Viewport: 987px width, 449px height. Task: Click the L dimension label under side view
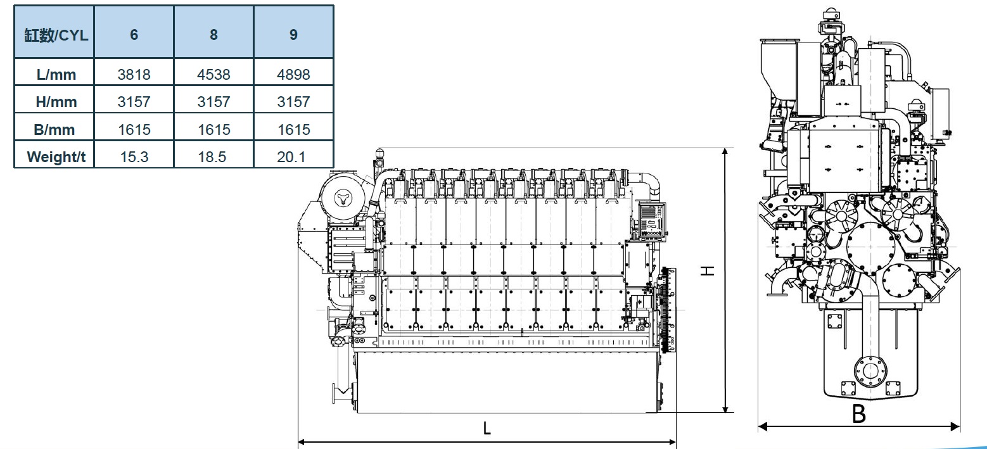pyautogui.click(x=487, y=428)
